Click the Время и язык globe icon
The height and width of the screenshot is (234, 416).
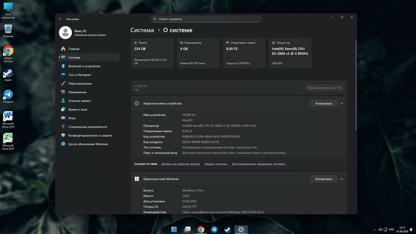click(x=63, y=109)
